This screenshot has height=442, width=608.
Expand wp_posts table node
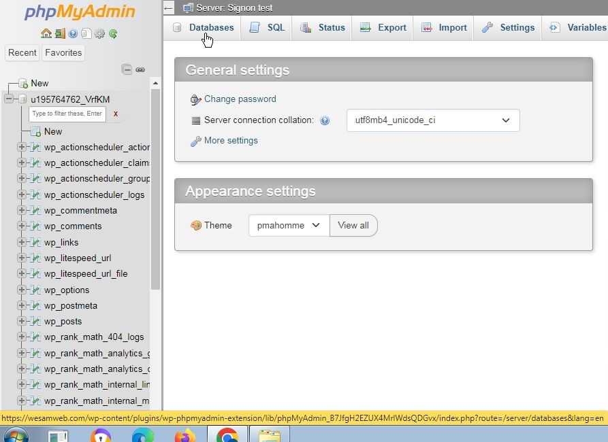(x=22, y=321)
